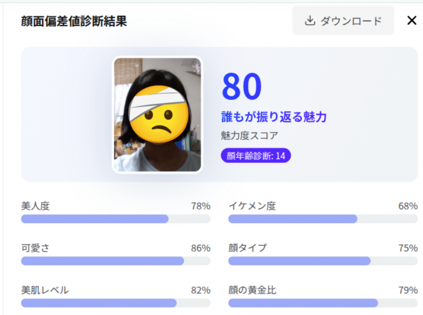
Task: Click the large score number 80
Action: (242, 86)
